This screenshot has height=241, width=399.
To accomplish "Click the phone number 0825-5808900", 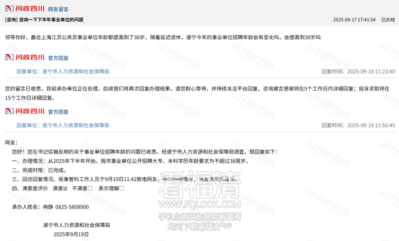I will tap(72, 207).
